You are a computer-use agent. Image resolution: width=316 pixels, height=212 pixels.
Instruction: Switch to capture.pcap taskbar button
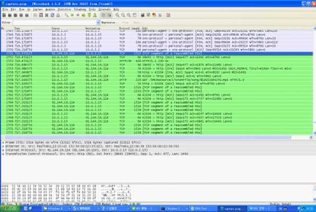[x=232, y=209]
